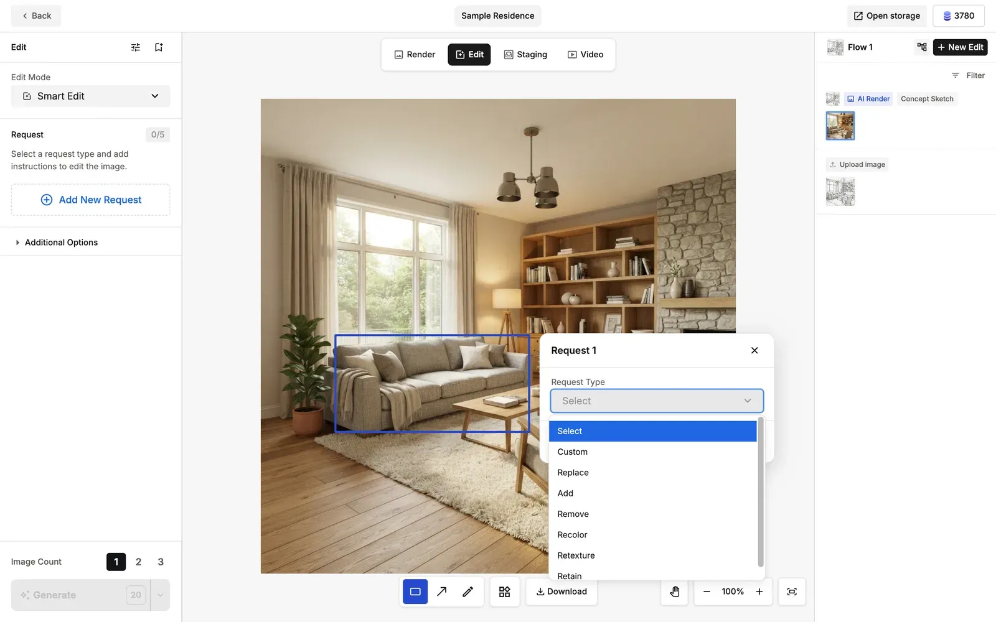Open edit settings sliders icon
Viewport: 996px width, 622px height.
click(136, 47)
